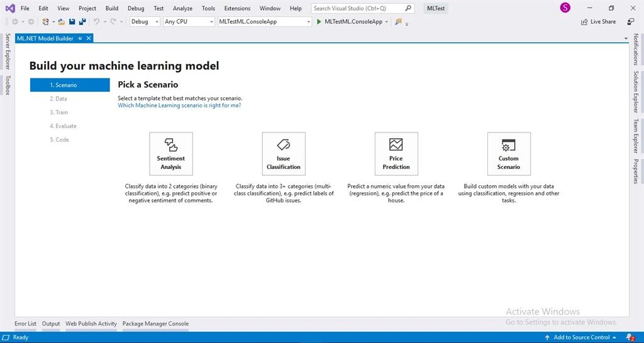Screen dimensions: 644x343
Task: Click the Live Share button
Action: (x=599, y=22)
